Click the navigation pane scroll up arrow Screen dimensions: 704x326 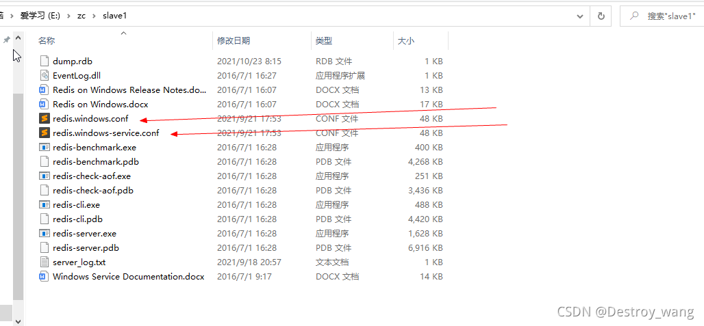pyautogui.click(x=18, y=38)
